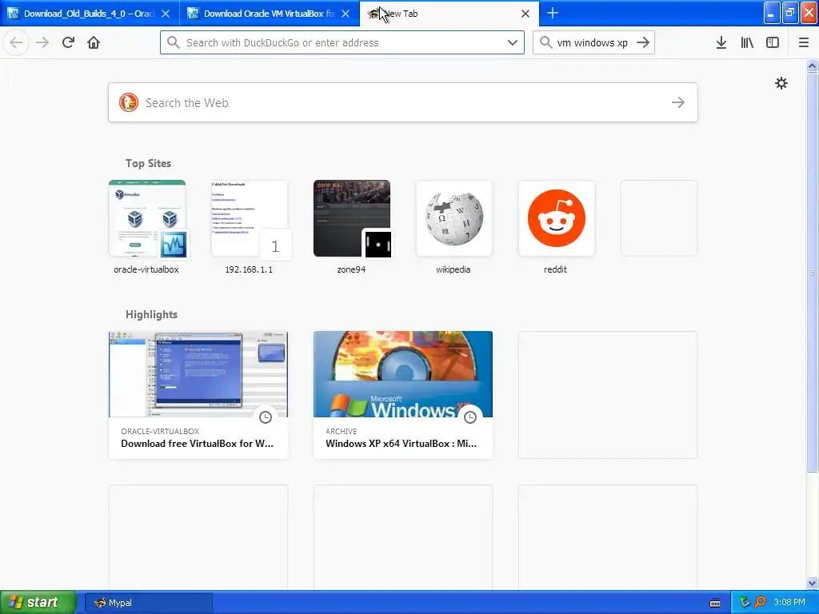
Task: Open Download free VirtualBox highlight card
Action: [x=198, y=395]
